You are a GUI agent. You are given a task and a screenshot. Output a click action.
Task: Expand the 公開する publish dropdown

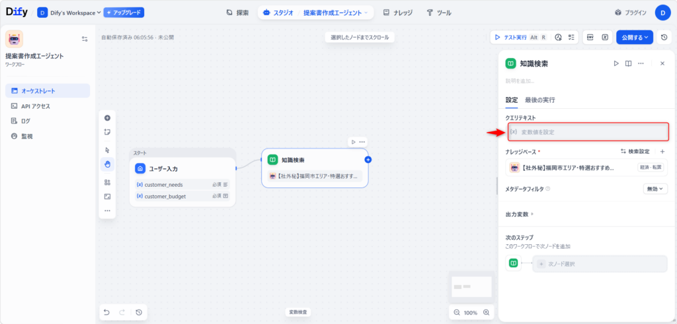635,38
